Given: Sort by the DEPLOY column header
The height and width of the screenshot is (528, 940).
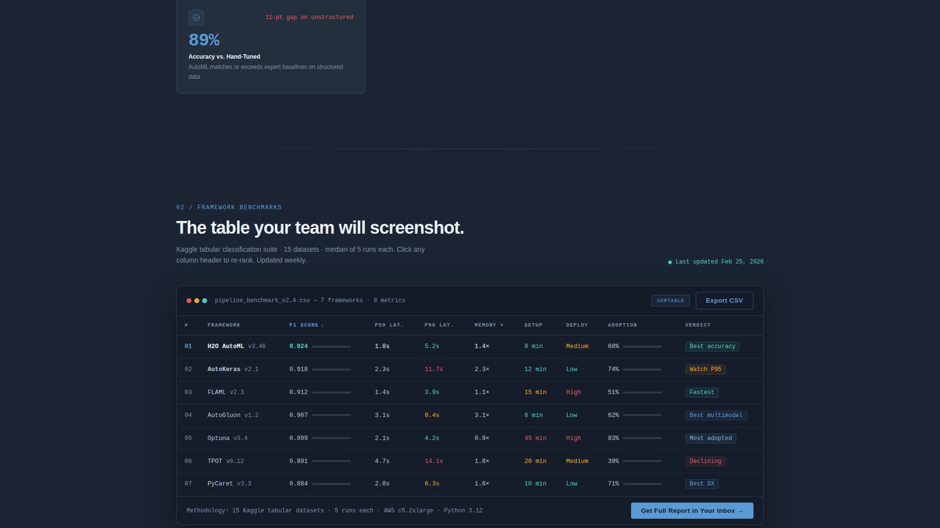Looking at the screenshot, I should point(577,325).
